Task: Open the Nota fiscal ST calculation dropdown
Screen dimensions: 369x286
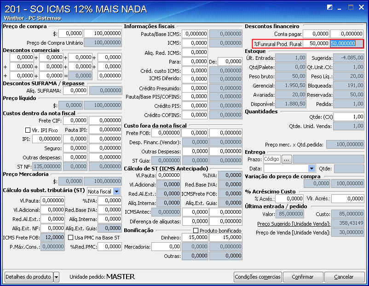Action: pos(117,192)
